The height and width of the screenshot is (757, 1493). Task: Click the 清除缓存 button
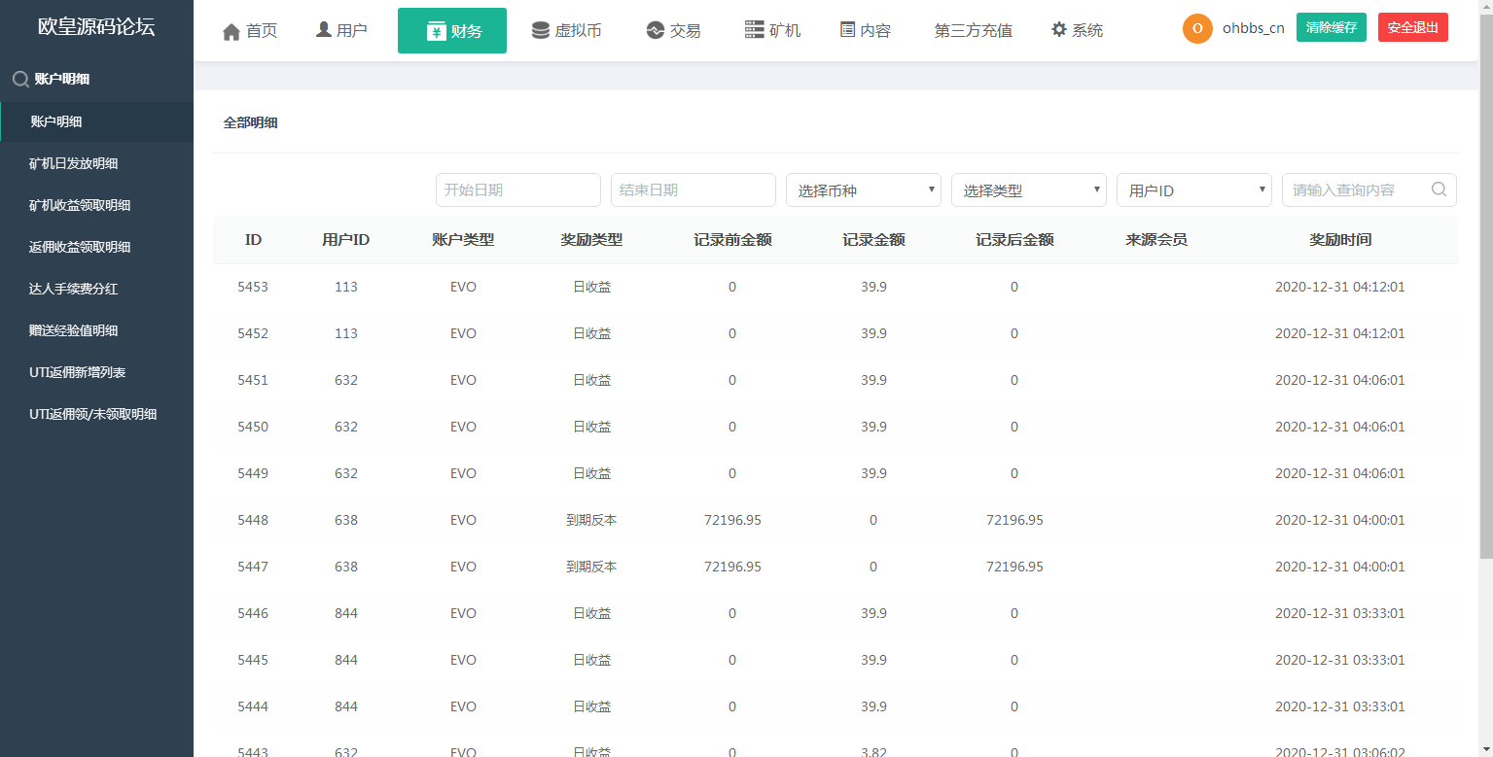tap(1331, 27)
